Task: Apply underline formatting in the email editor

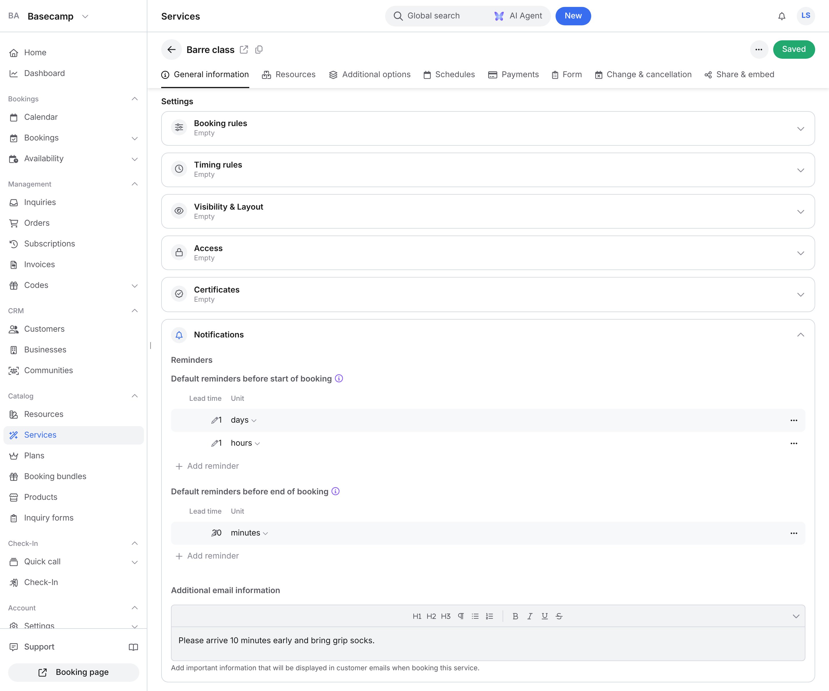Action: (544, 616)
